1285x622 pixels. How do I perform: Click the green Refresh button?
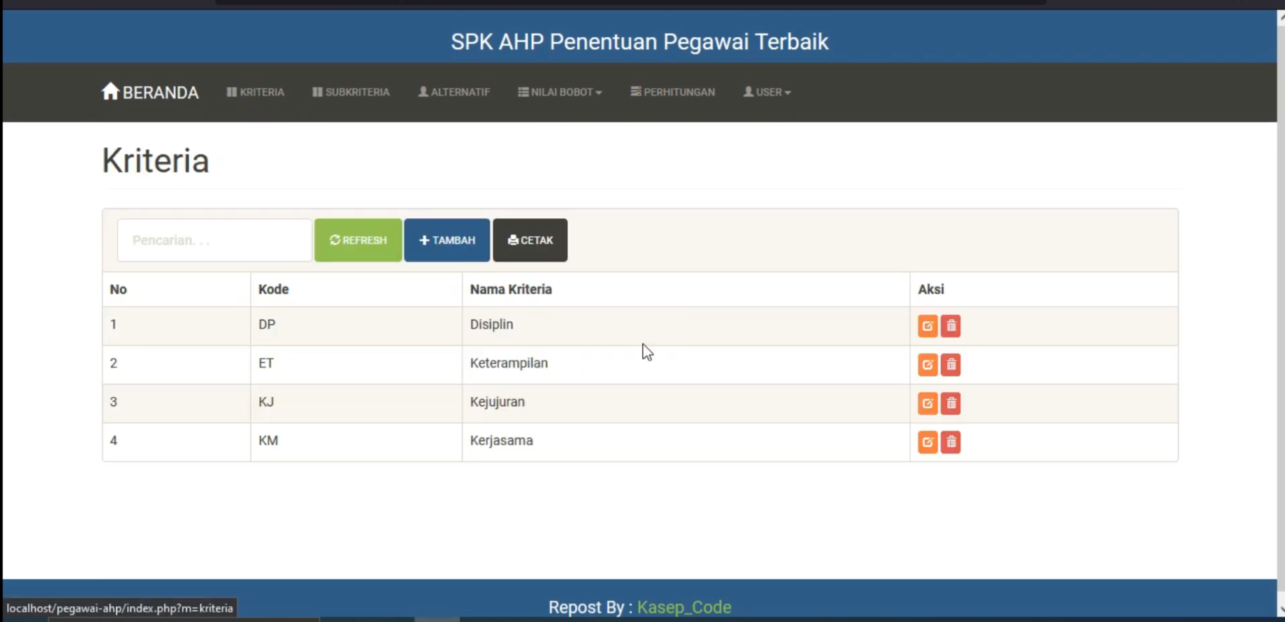click(x=358, y=240)
